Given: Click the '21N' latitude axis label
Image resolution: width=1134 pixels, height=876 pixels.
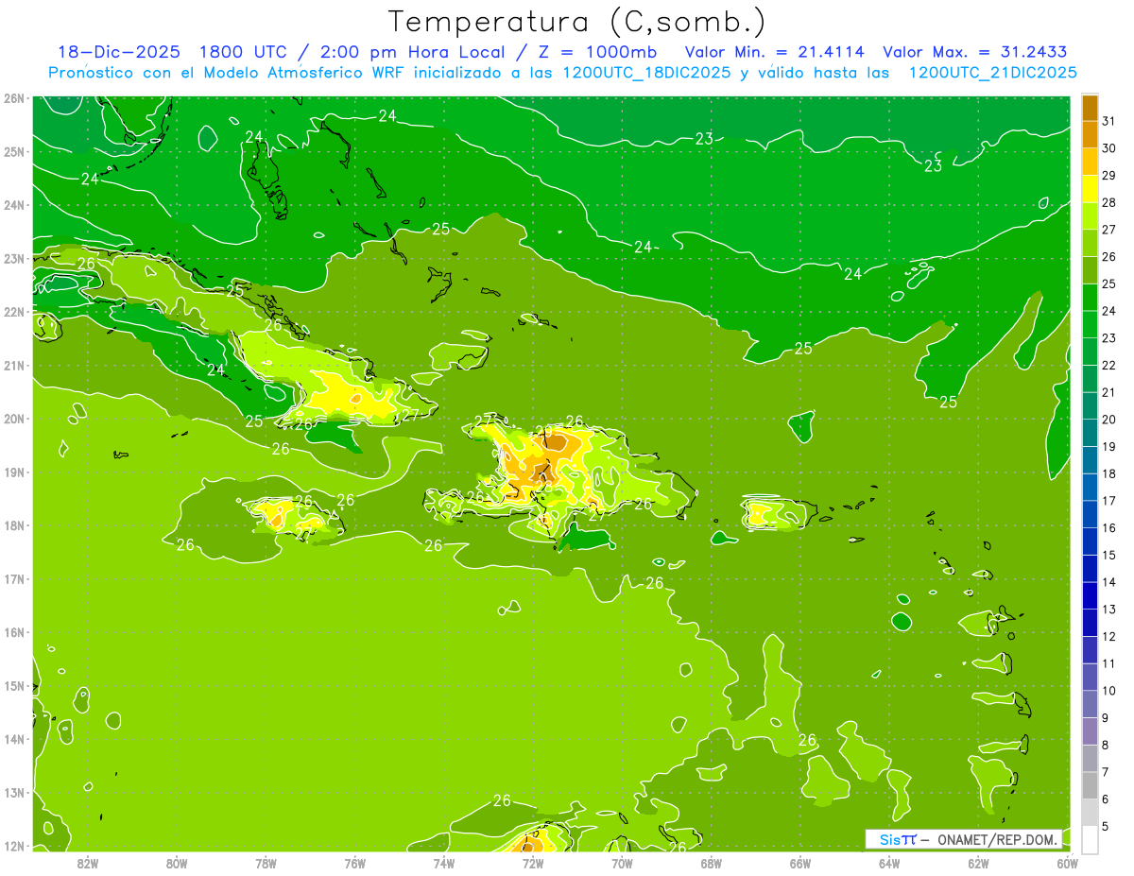Looking at the screenshot, I should click(14, 365).
